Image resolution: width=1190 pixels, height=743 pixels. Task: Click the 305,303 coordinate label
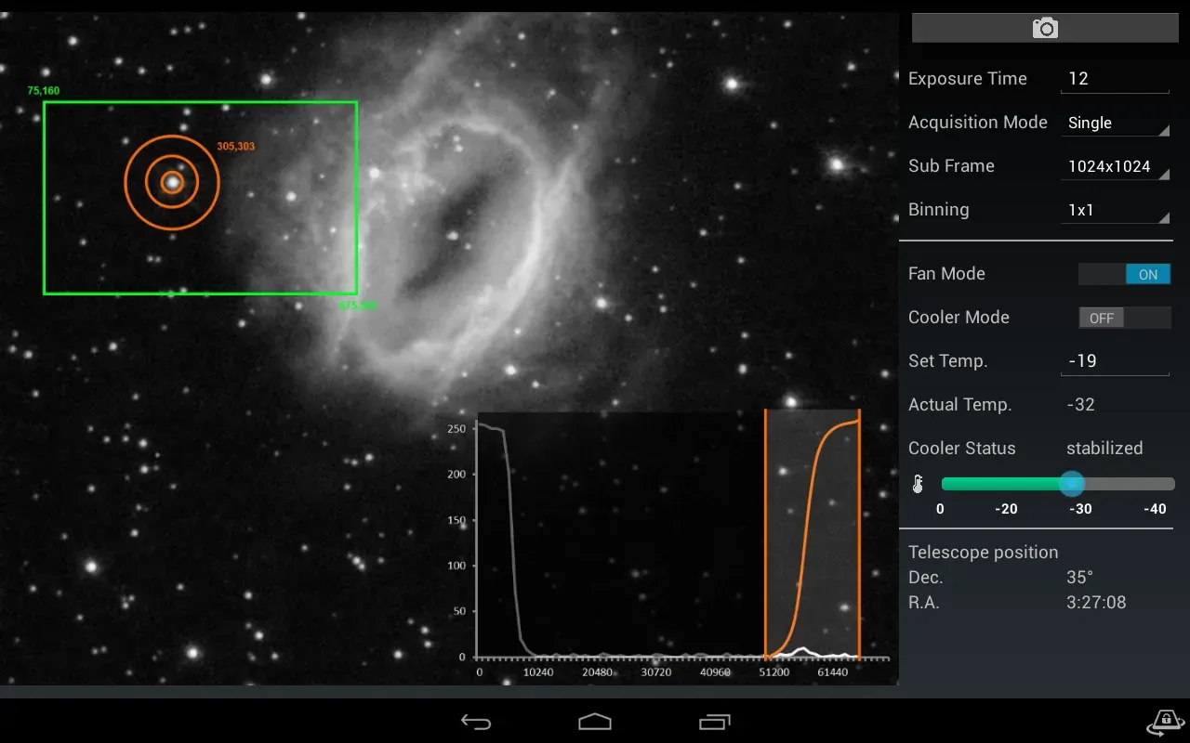pyautogui.click(x=235, y=147)
